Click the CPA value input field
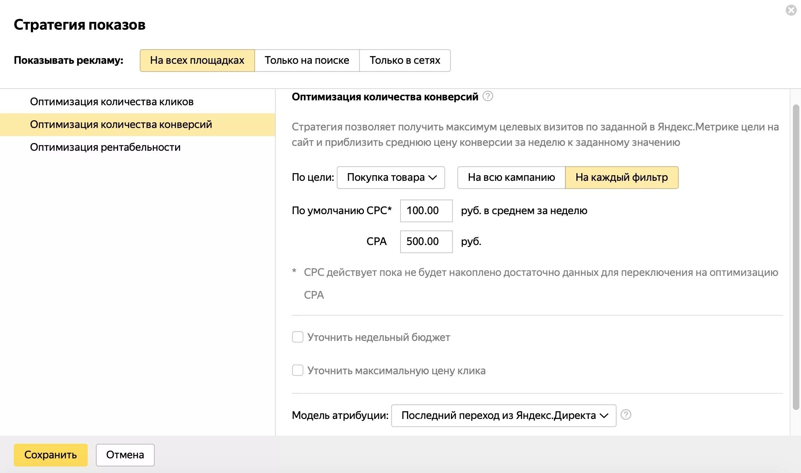Screen dimensions: 801x473 (426, 241)
